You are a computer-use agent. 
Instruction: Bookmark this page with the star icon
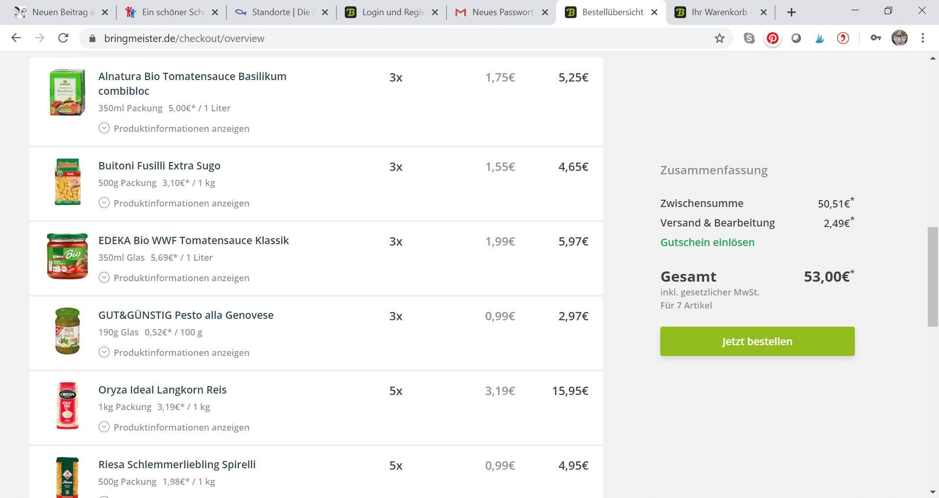[719, 38]
